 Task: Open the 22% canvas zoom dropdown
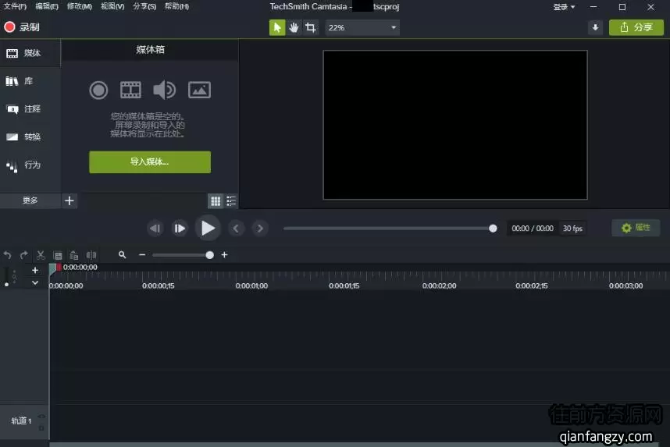[362, 28]
